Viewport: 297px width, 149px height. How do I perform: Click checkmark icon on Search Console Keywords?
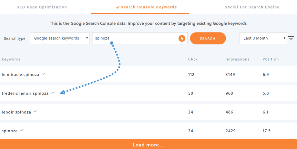click(118, 7)
